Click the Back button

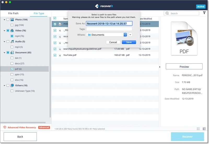[x=20, y=136]
